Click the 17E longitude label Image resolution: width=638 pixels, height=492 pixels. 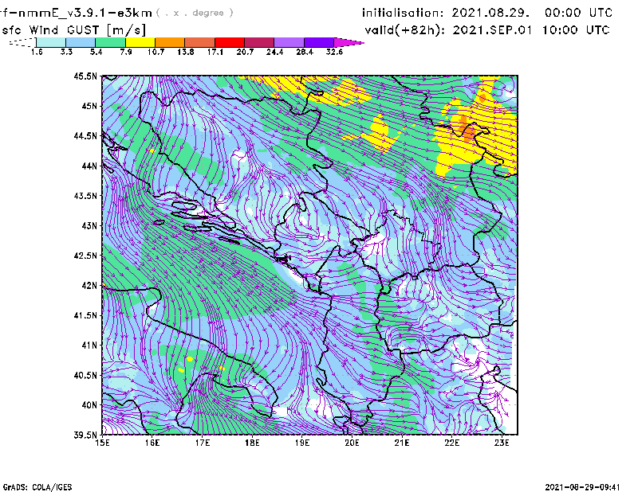coord(203,443)
